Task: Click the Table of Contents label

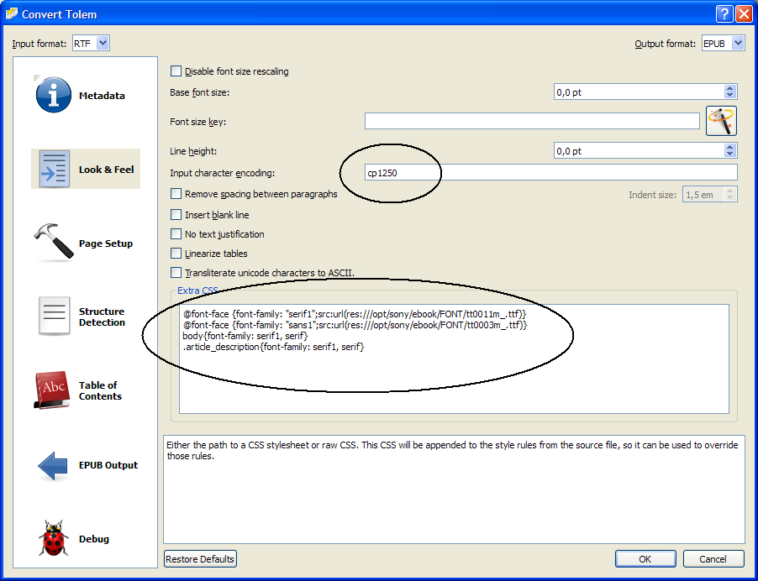Action: 100,390
